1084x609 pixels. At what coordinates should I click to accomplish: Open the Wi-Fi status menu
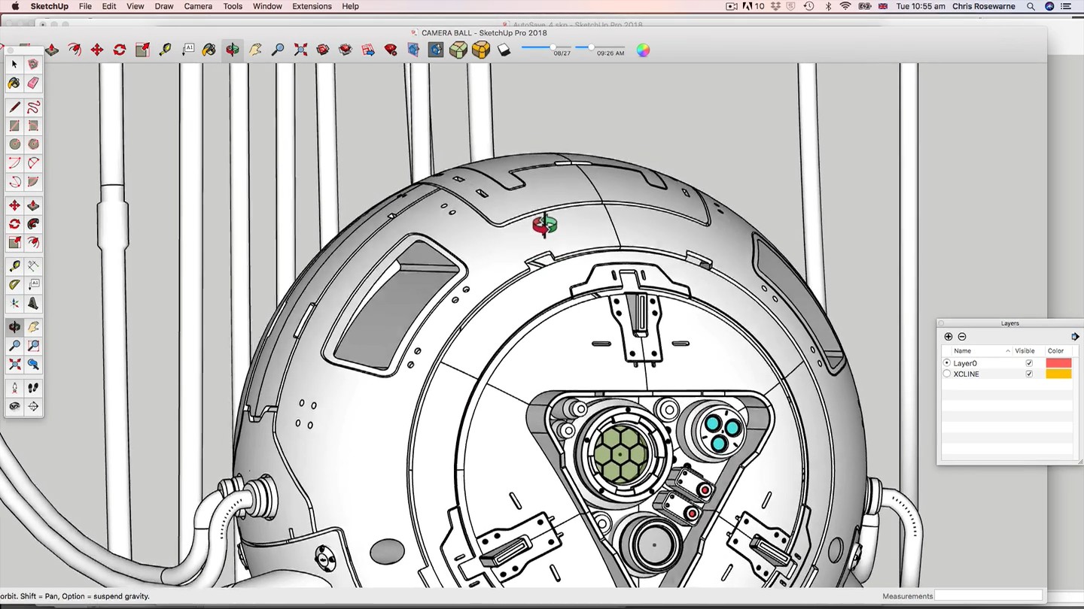click(x=845, y=6)
